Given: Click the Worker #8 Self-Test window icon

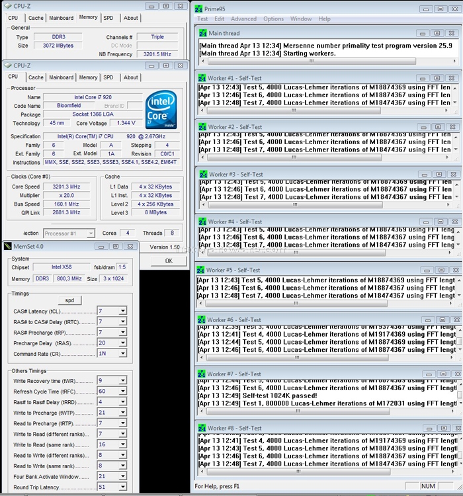Looking at the screenshot, I should click(202, 428).
